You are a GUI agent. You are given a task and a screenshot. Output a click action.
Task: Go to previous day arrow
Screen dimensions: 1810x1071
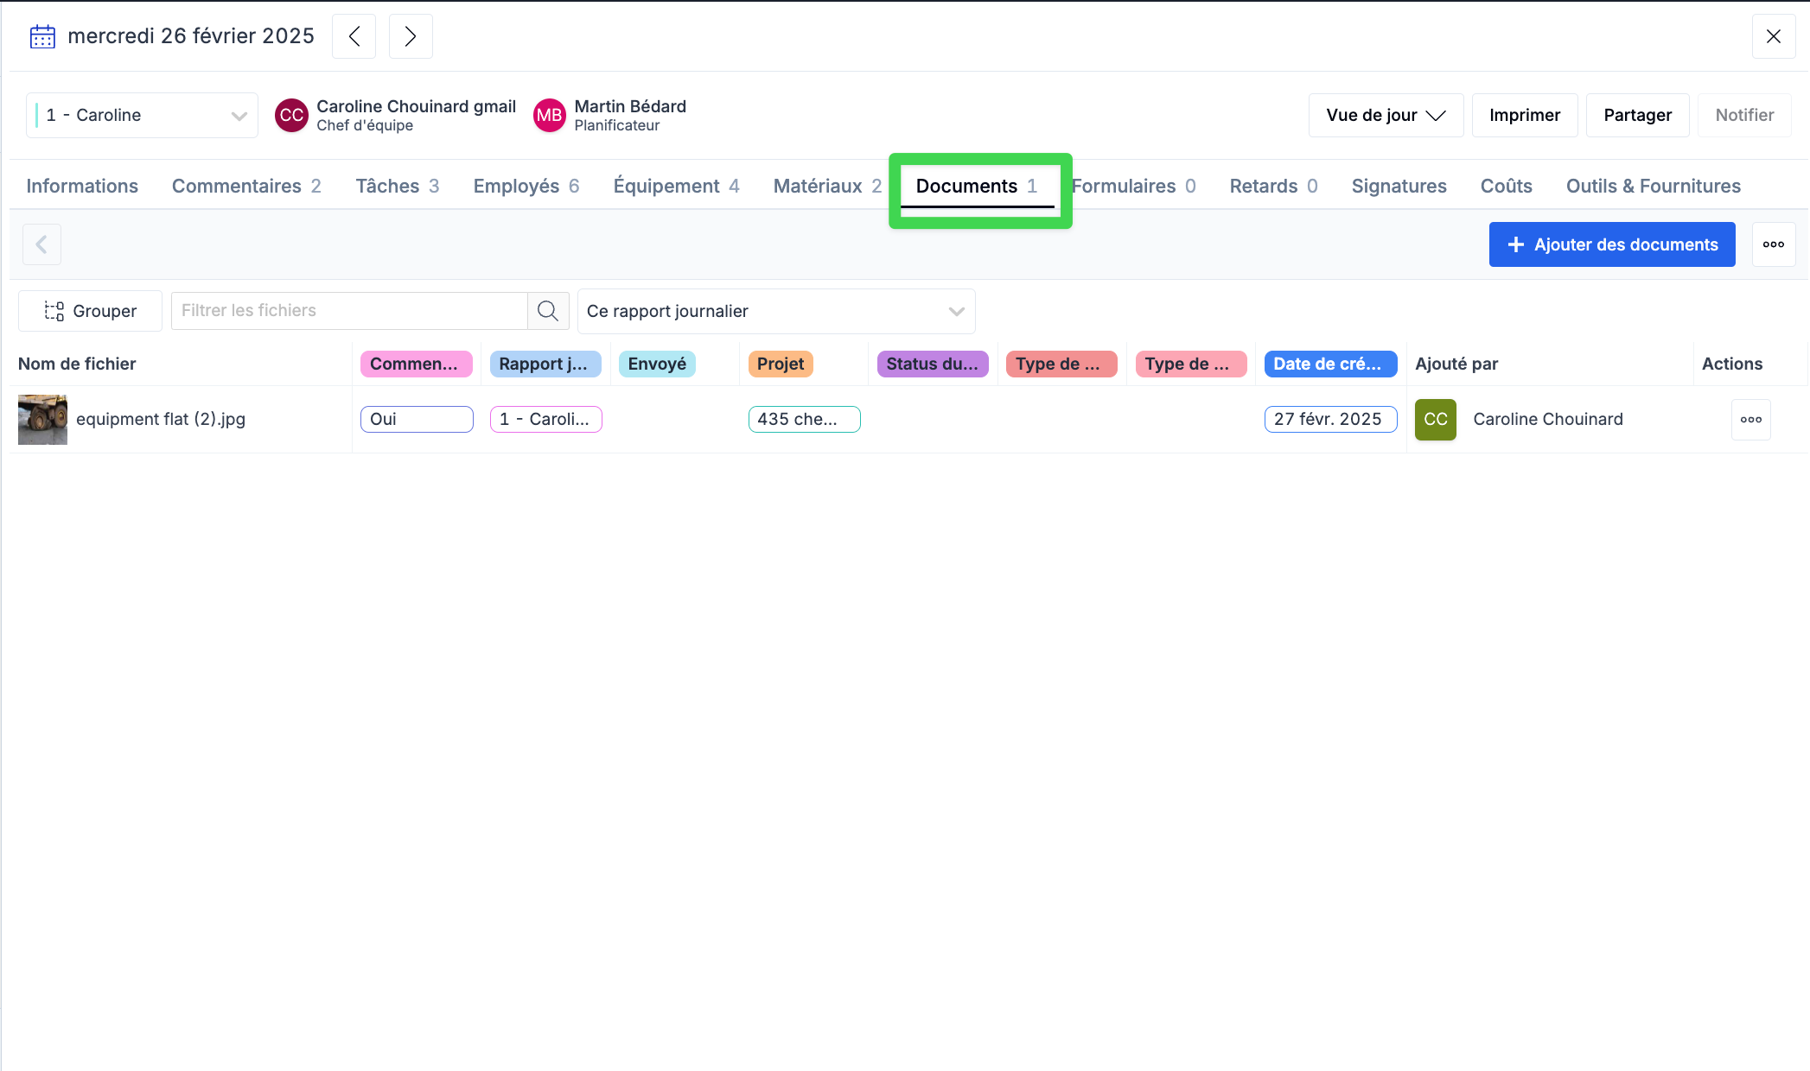pyautogui.click(x=354, y=36)
